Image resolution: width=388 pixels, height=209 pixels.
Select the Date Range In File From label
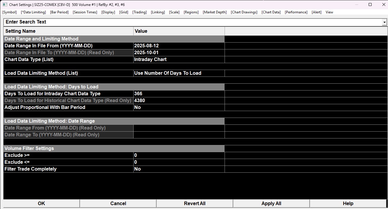68,46
